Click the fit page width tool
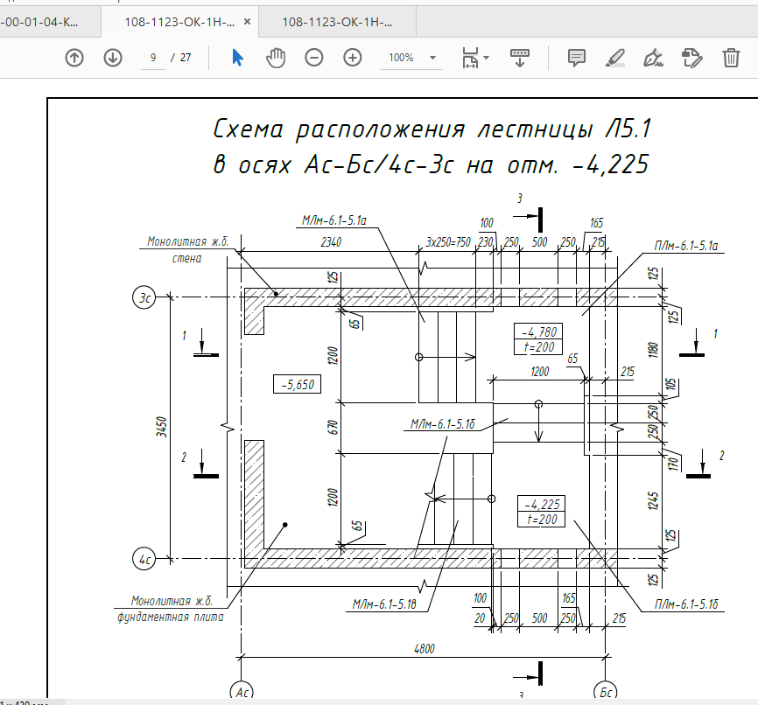Image resolution: width=758 pixels, height=705 pixels. [470, 58]
